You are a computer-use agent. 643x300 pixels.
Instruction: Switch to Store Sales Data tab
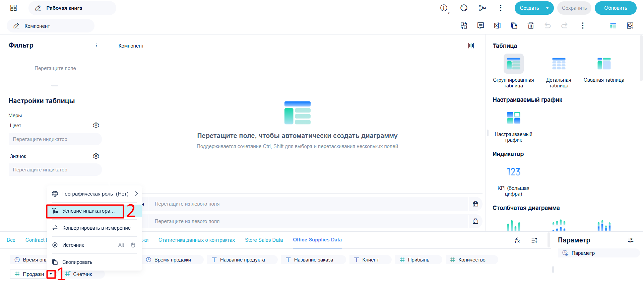coord(264,240)
